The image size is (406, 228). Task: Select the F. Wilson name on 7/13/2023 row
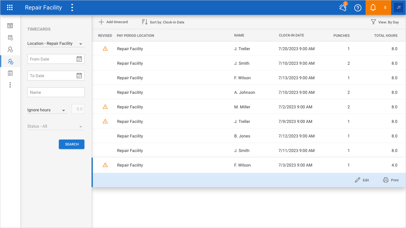pyautogui.click(x=242, y=78)
